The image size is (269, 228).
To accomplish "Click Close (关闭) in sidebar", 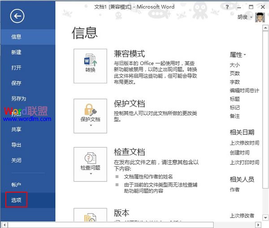I will (x=16, y=160).
